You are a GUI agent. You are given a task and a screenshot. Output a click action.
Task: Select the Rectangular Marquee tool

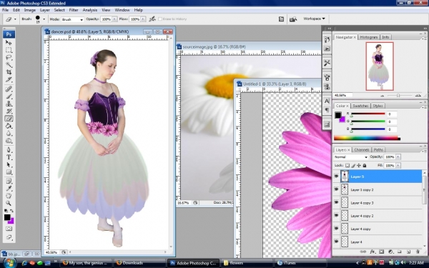pos(9,50)
